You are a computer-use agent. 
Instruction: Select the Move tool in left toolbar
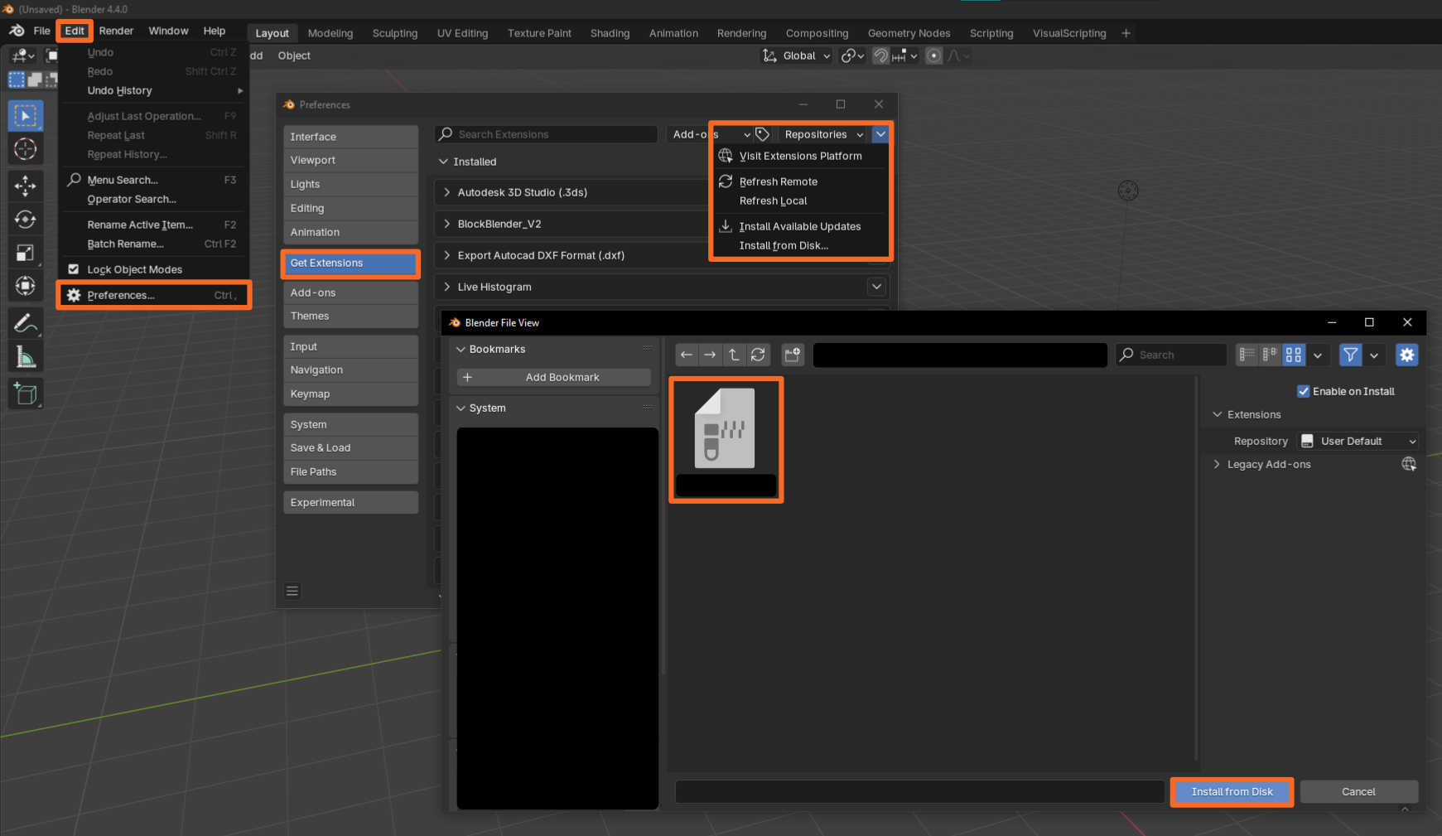click(x=25, y=185)
